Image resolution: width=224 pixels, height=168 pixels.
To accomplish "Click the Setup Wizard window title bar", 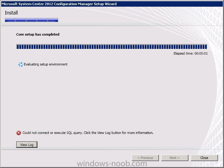I will 112,4.
